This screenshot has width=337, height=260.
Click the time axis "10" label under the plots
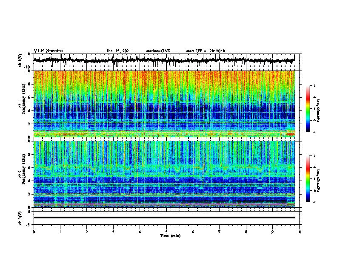tap(299, 232)
